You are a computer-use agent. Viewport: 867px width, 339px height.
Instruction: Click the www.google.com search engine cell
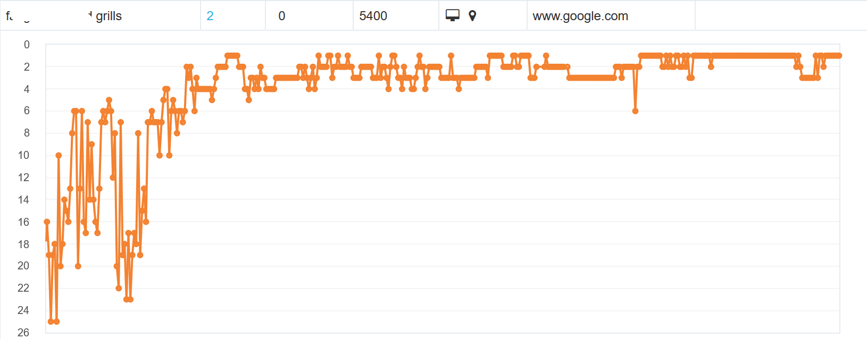click(x=611, y=16)
